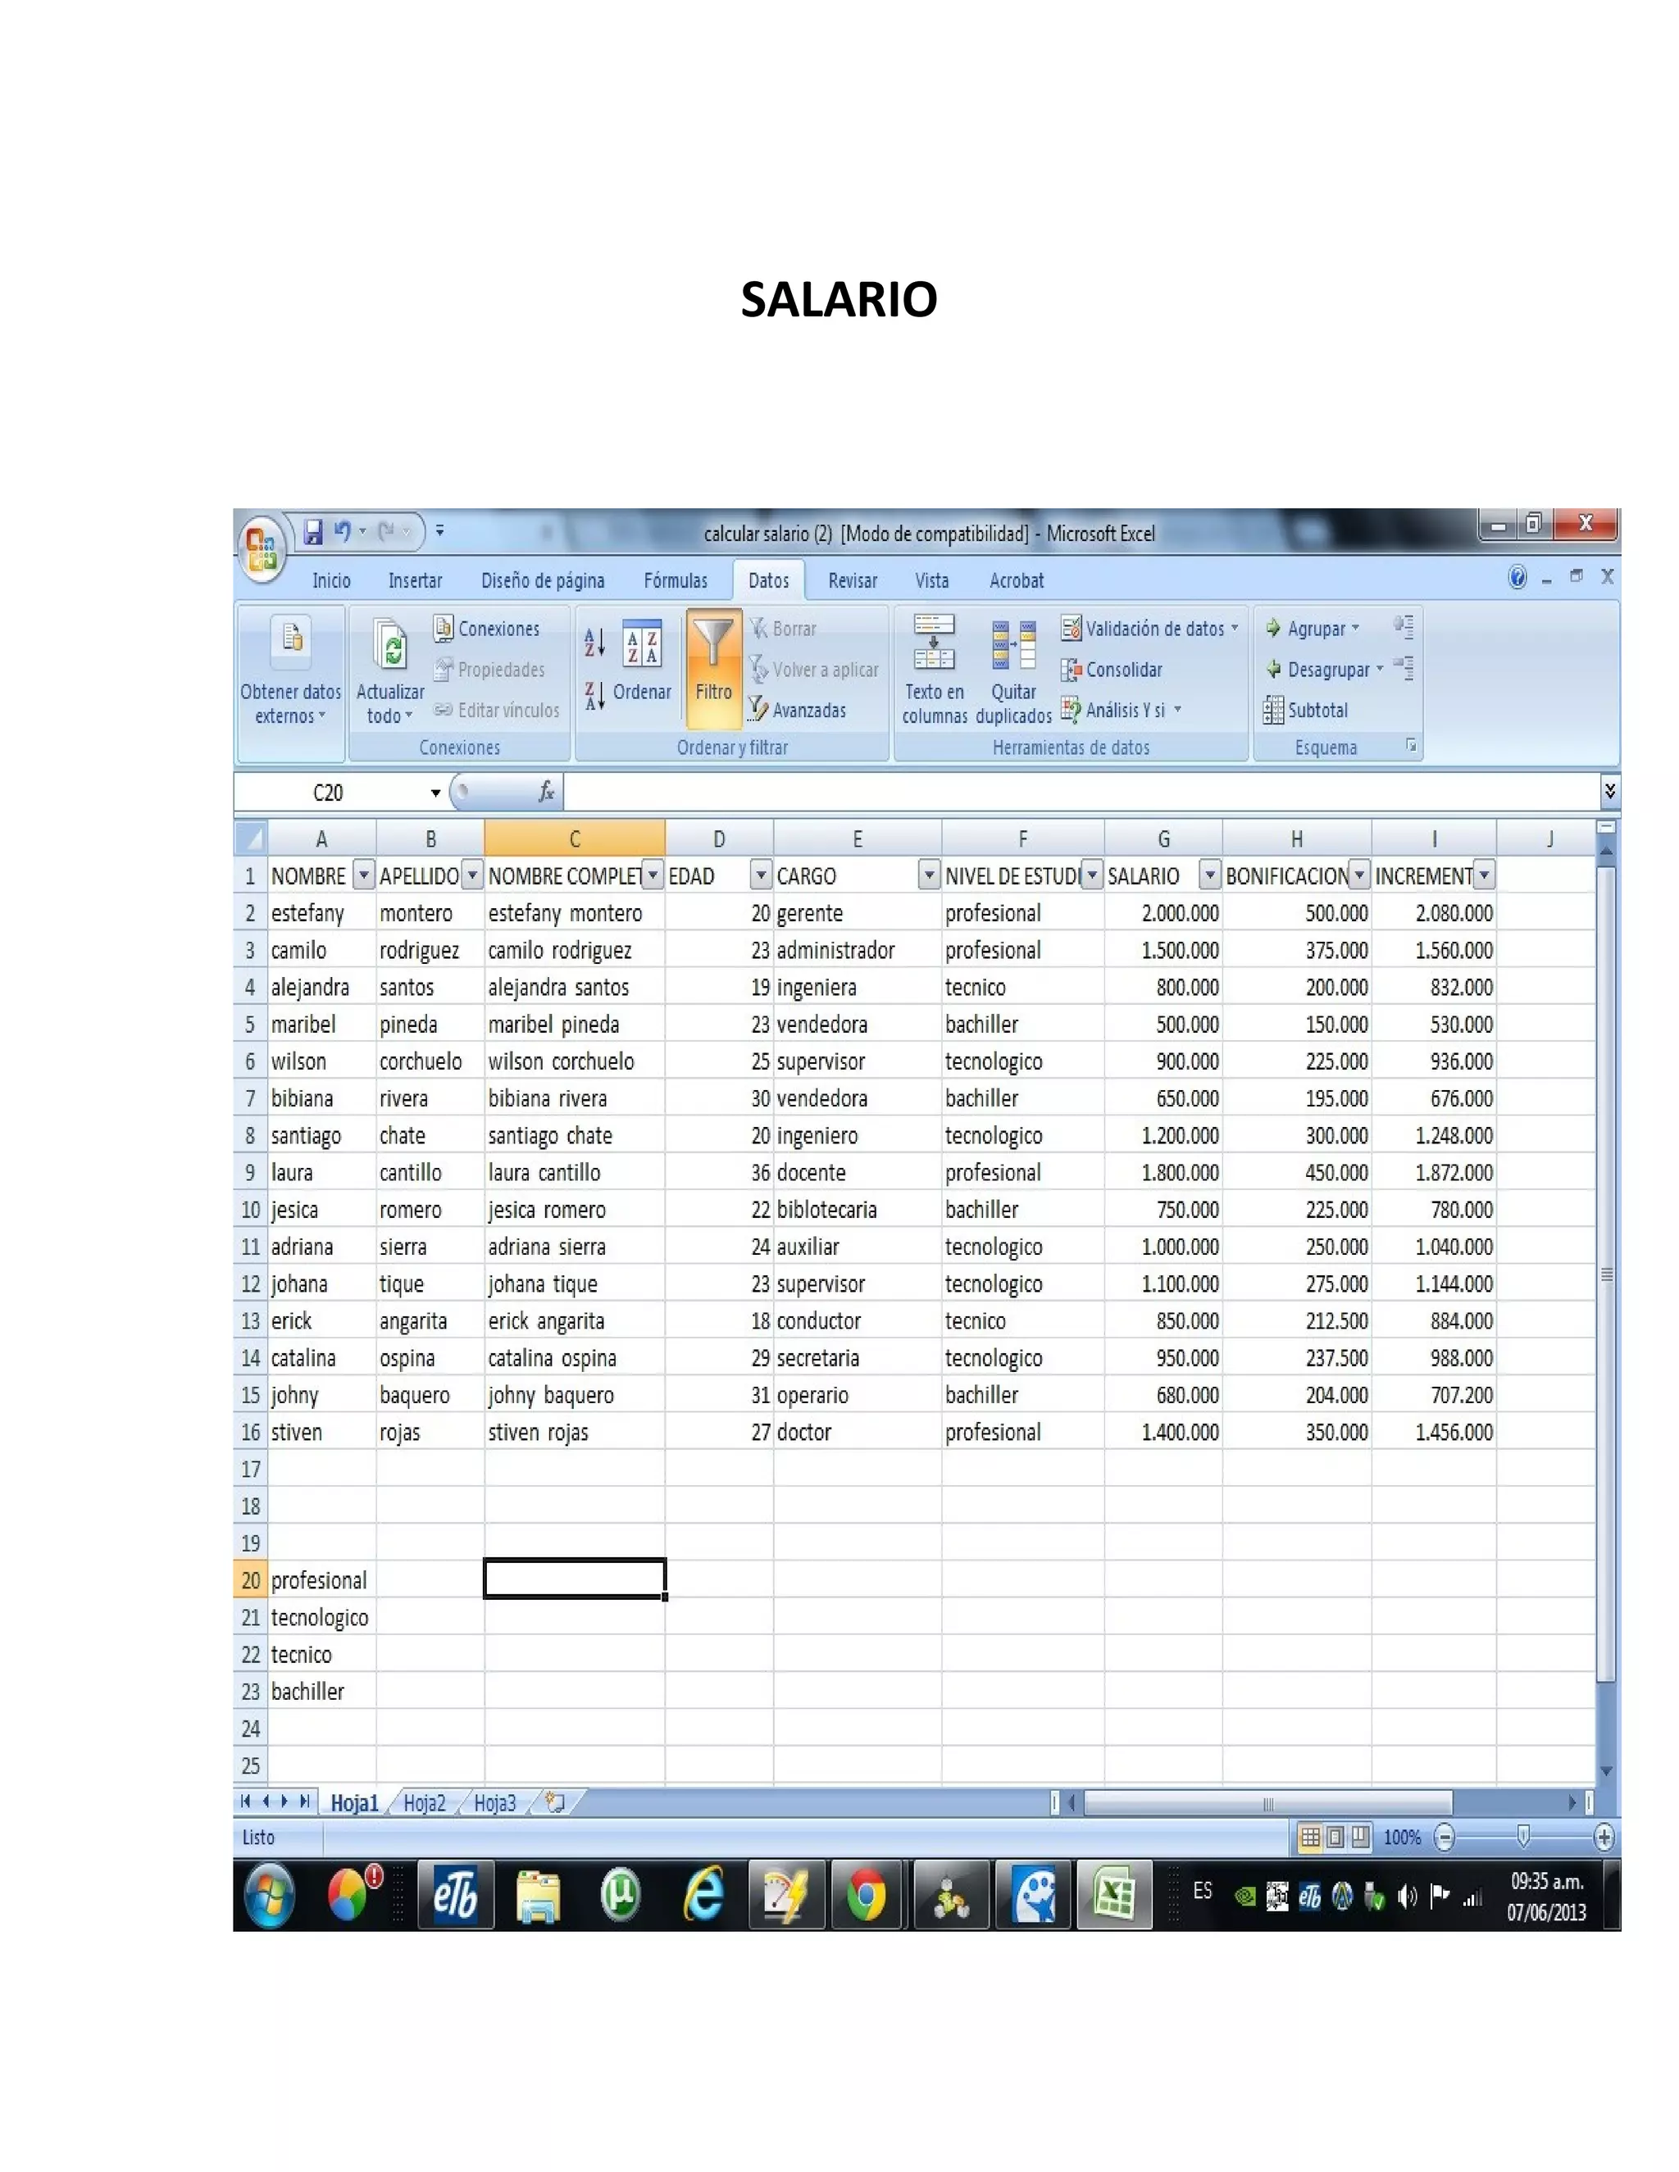Screen dimensions: 1679x2172
Task: Click the Avanzadas filter button
Action: (x=798, y=710)
